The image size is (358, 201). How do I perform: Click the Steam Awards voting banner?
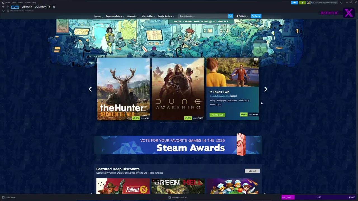(x=178, y=145)
